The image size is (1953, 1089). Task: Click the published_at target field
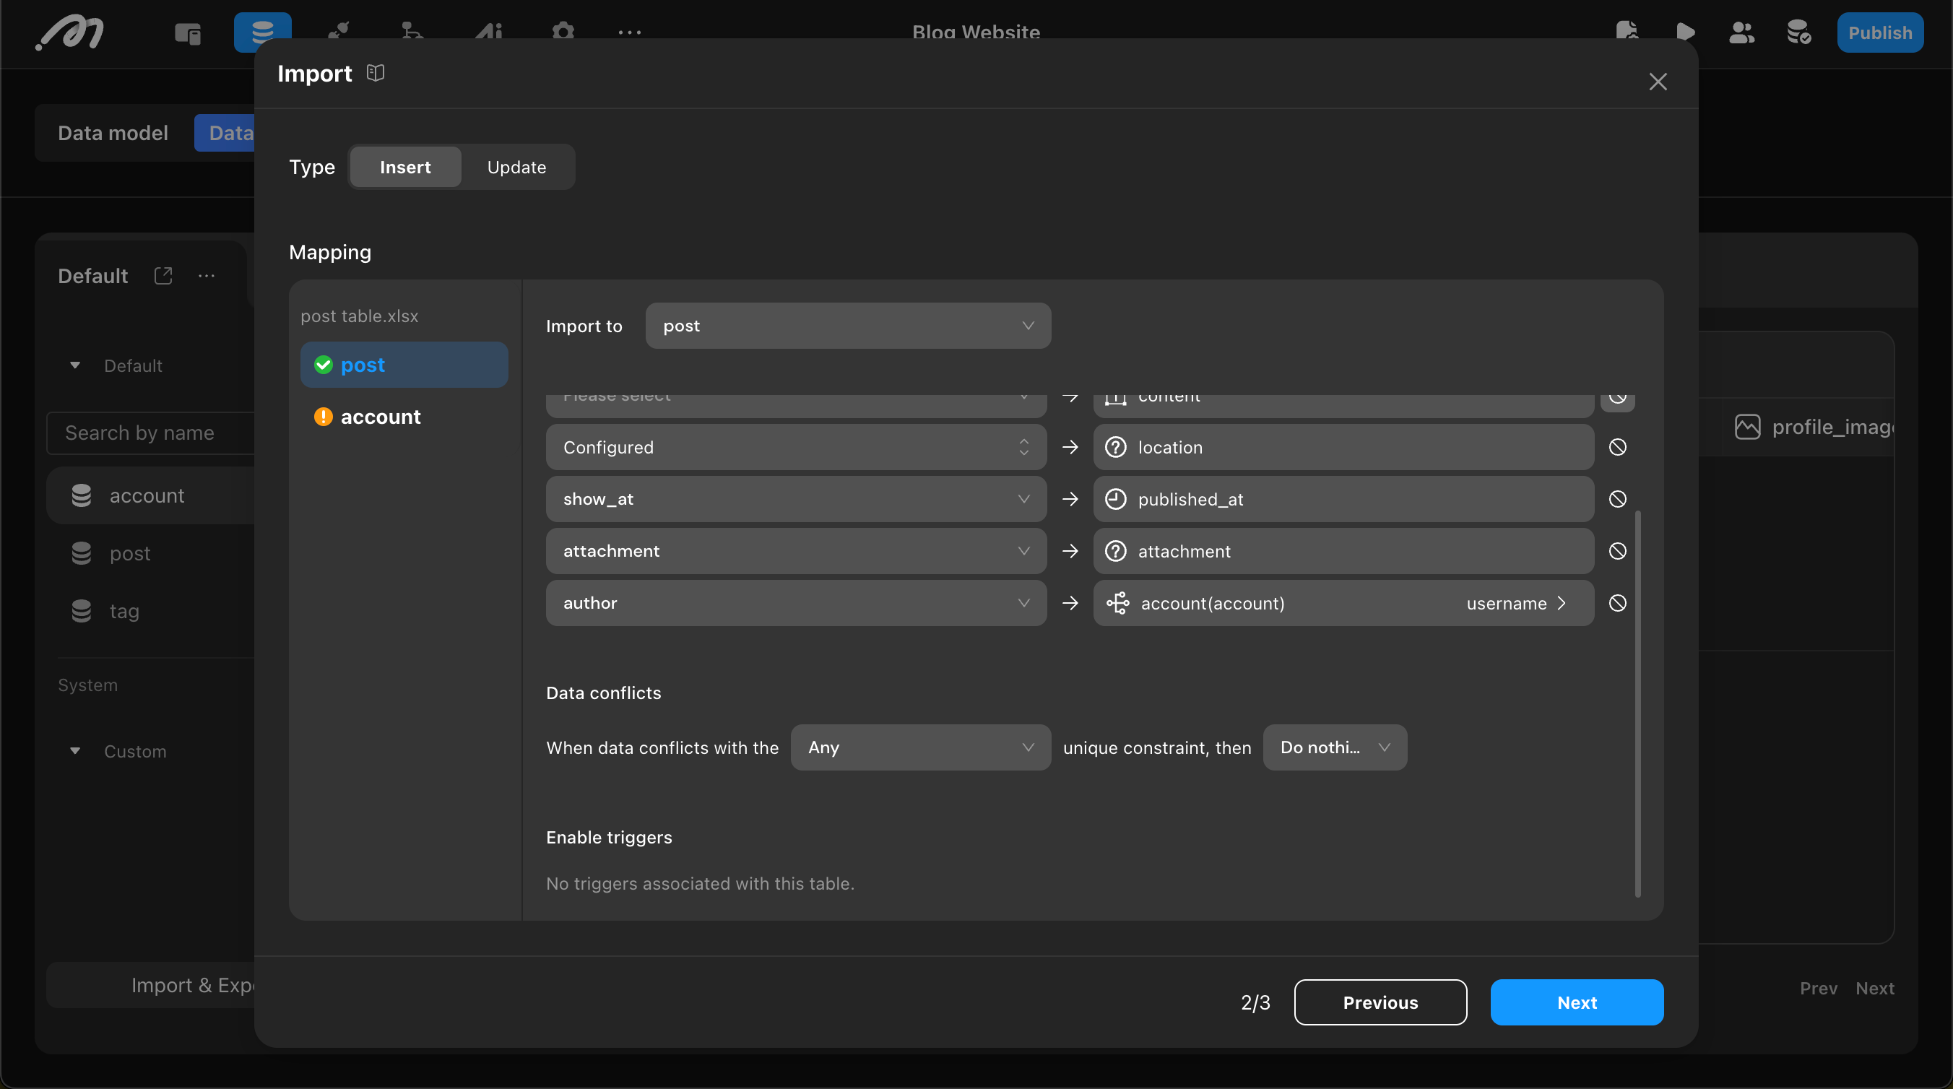(x=1343, y=499)
